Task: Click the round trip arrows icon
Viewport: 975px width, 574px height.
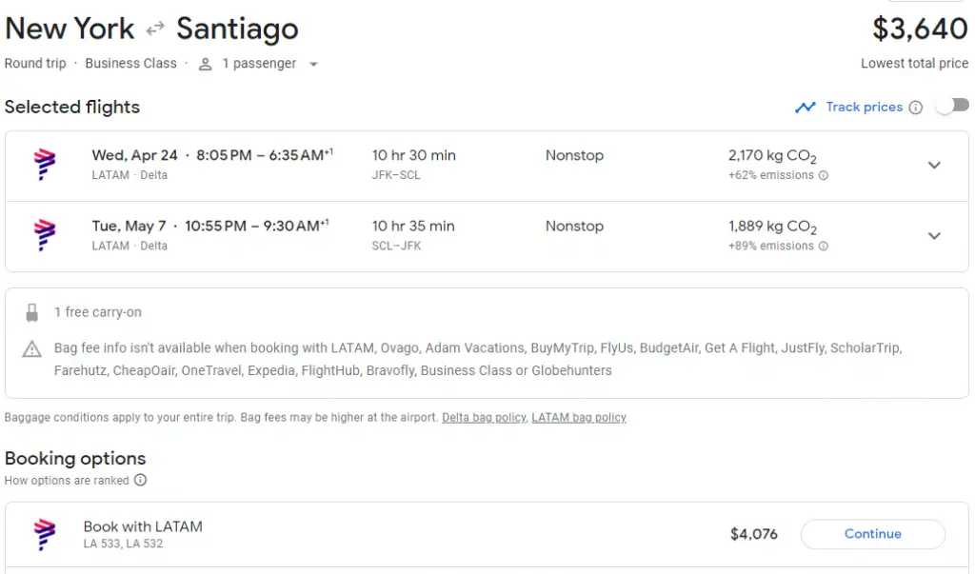Action: pos(155,30)
